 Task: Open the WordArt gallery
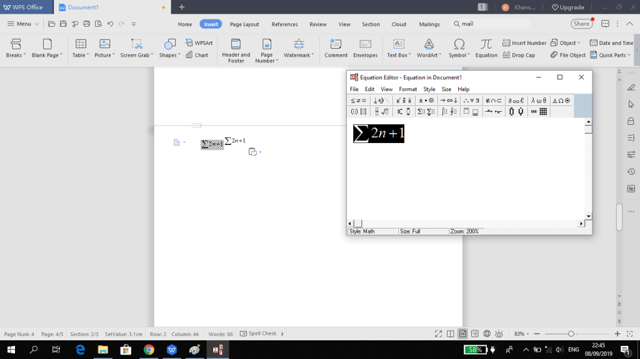tap(428, 47)
